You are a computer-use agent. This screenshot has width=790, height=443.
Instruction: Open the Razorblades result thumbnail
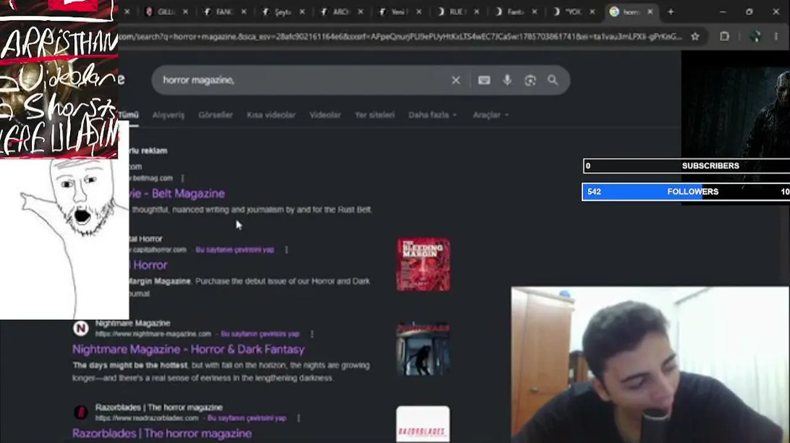[x=423, y=425]
